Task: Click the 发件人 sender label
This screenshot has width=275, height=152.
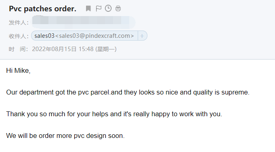Action: [x=19, y=23]
